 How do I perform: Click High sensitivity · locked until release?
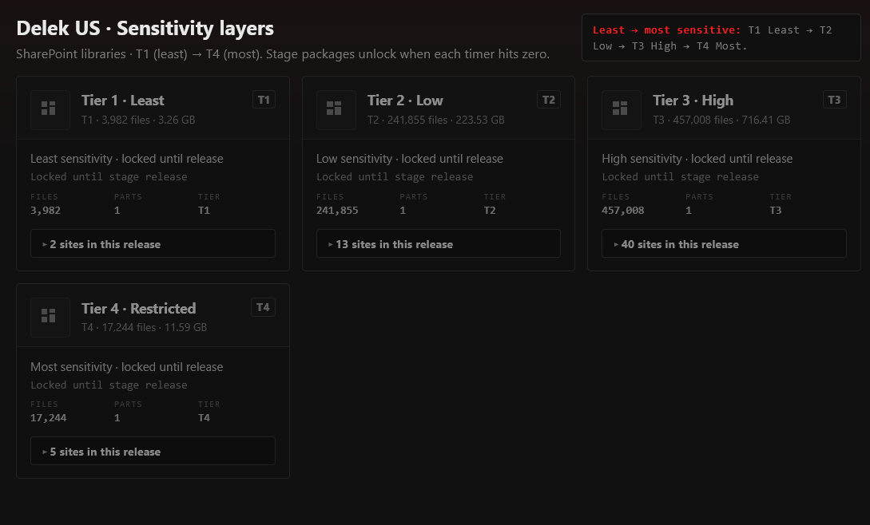click(697, 159)
